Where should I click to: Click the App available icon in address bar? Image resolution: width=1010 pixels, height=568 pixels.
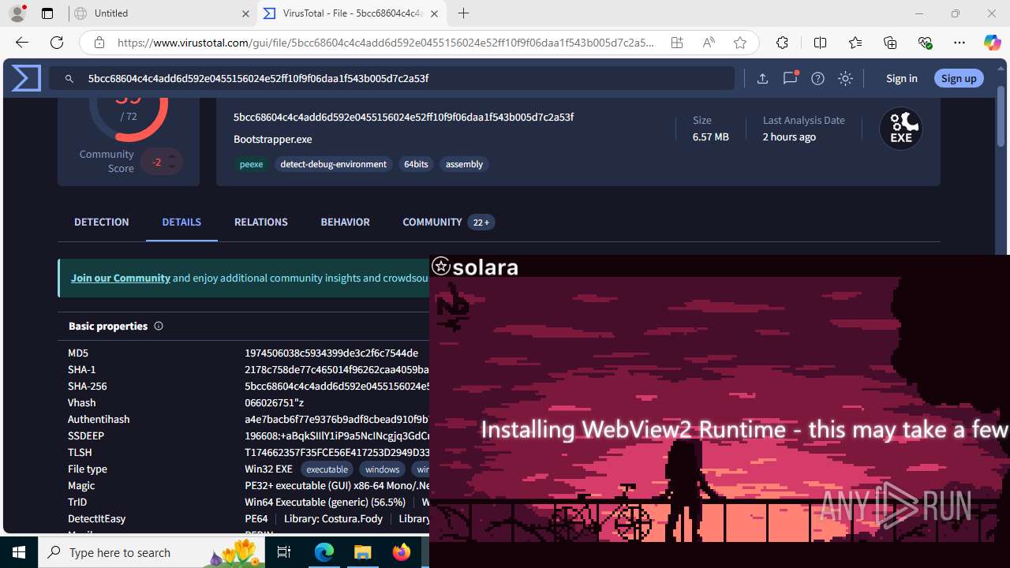pos(677,43)
